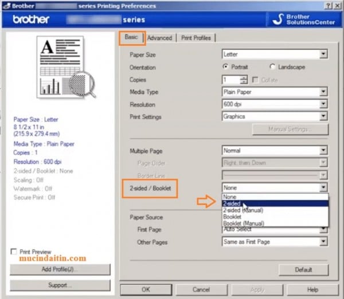Viewport: 344px width, 299px height.
Task: Increase copies with the up spinner arrow
Action: [244, 77]
